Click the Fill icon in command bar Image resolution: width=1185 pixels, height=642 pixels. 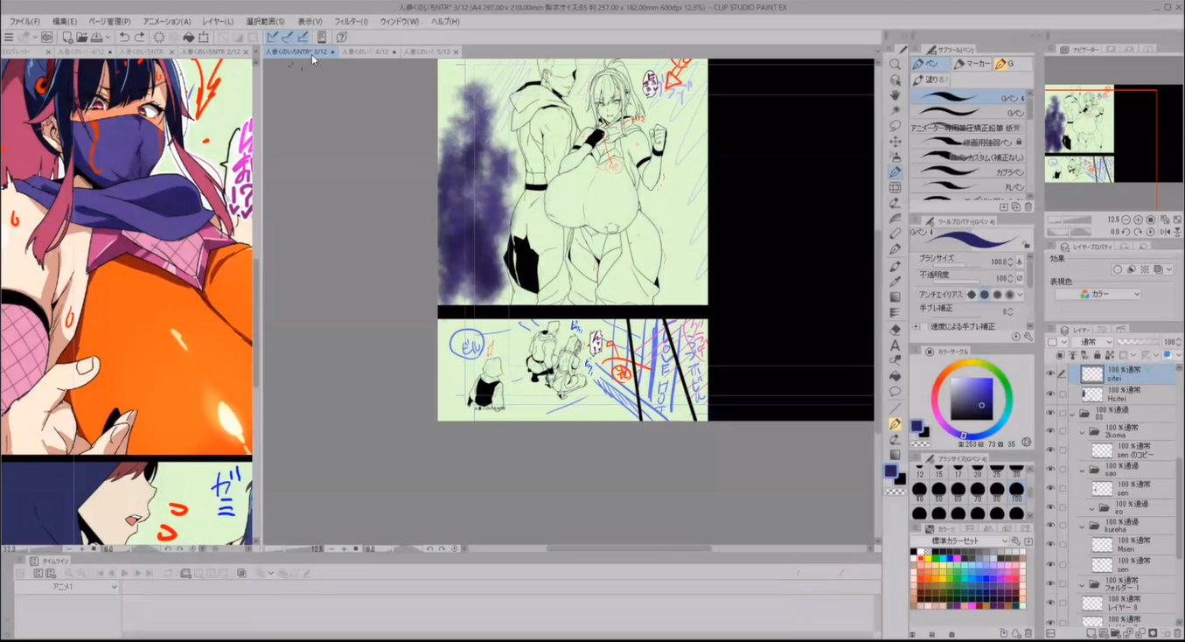coord(188,38)
